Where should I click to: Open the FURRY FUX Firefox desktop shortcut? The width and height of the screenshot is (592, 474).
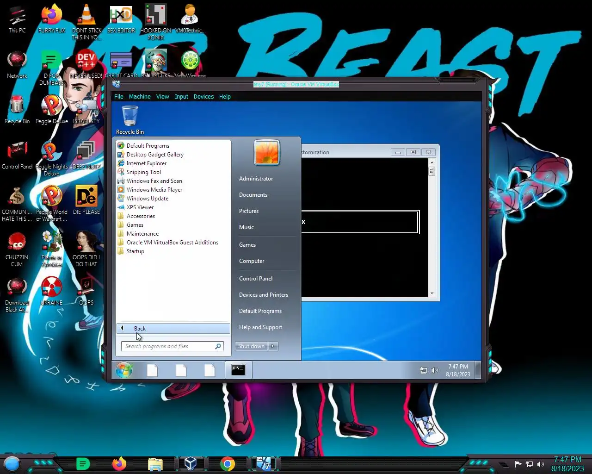tap(52, 19)
